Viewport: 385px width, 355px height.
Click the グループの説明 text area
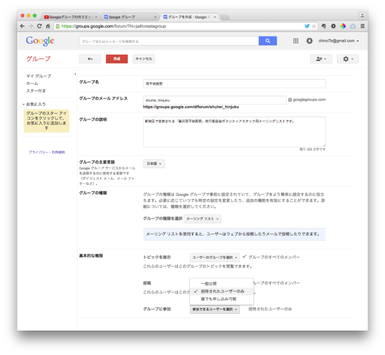pyautogui.click(x=234, y=132)
